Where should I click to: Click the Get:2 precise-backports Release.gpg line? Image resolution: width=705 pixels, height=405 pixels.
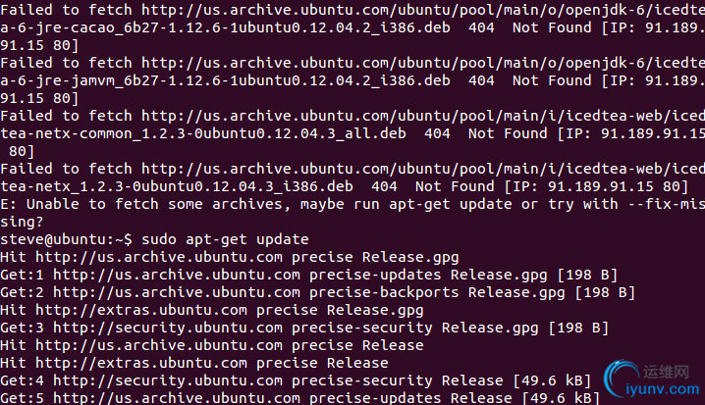coord(317,293)
